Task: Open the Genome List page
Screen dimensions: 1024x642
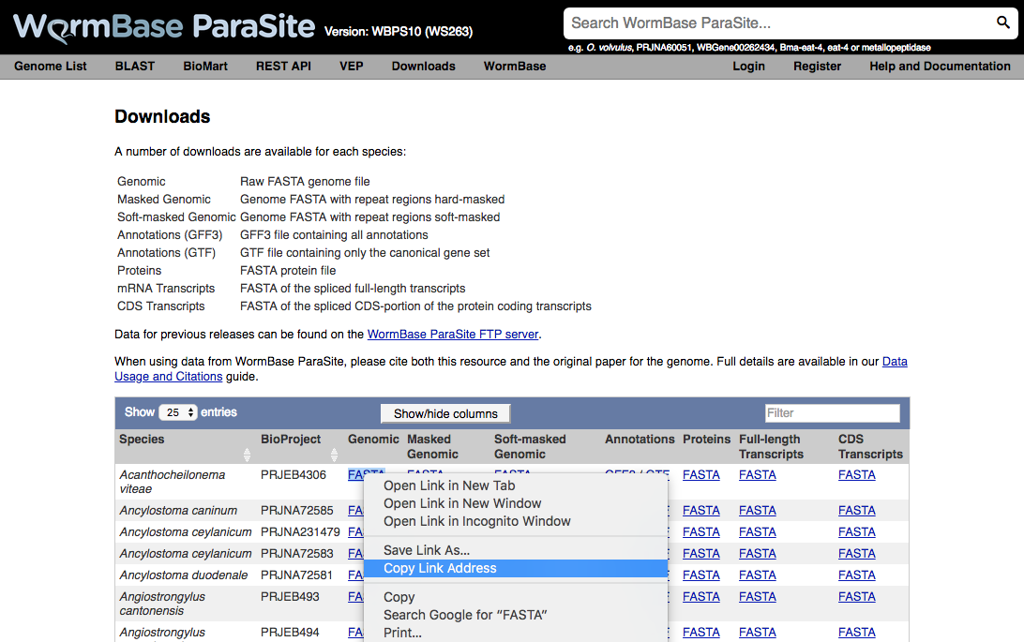Action: pyautogui.click(x=50, y=67)
